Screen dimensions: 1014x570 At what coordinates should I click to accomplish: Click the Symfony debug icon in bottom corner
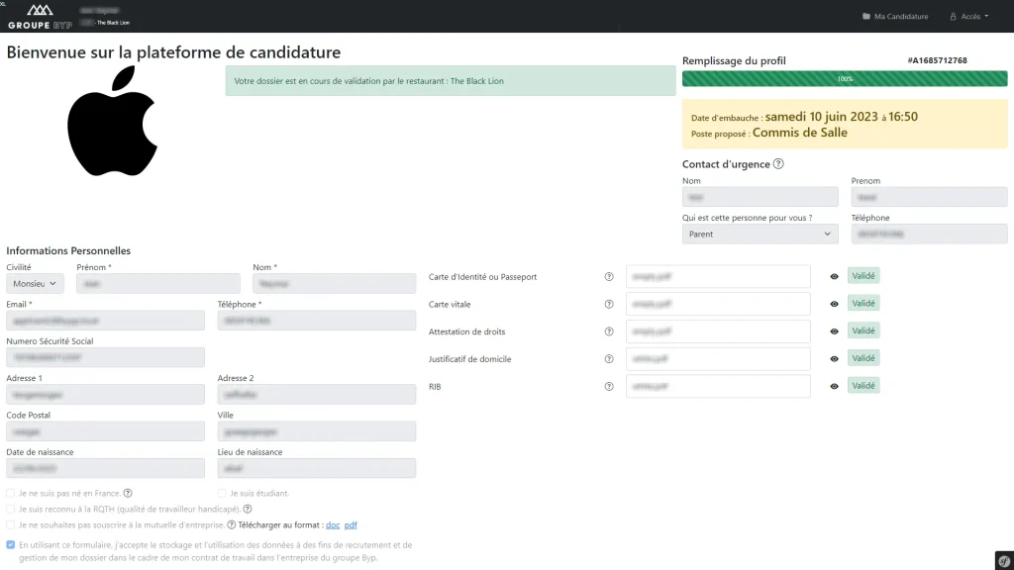pos(1004,561)
